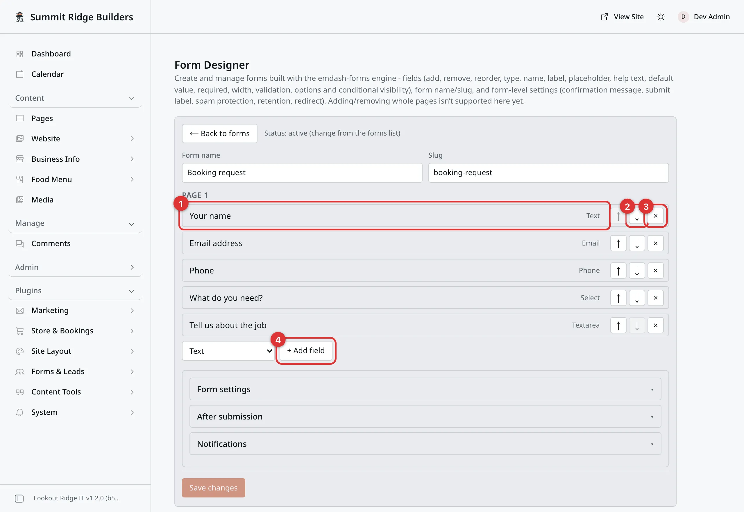Click into the Slug input field
Image resolution: width=744 pixels, height=512 pixels.
[548, 173]
